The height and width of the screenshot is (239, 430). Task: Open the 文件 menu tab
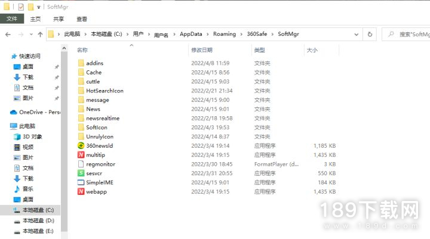(12, 18)
